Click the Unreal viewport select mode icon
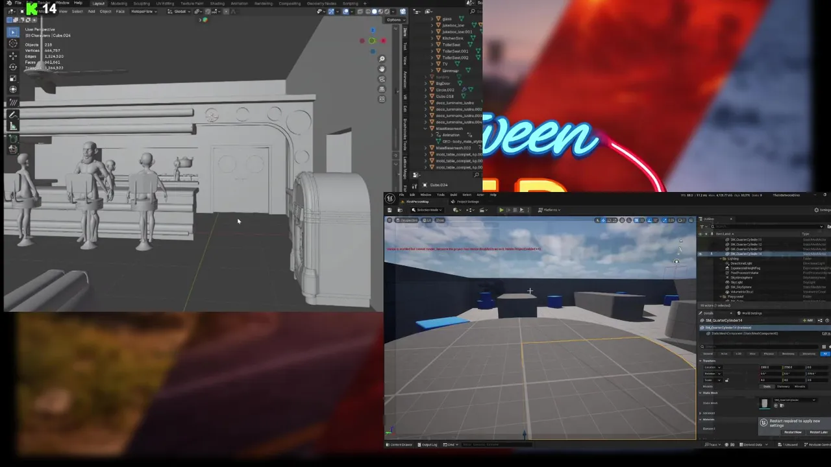The image size is (831, 467). coord(599,220)
